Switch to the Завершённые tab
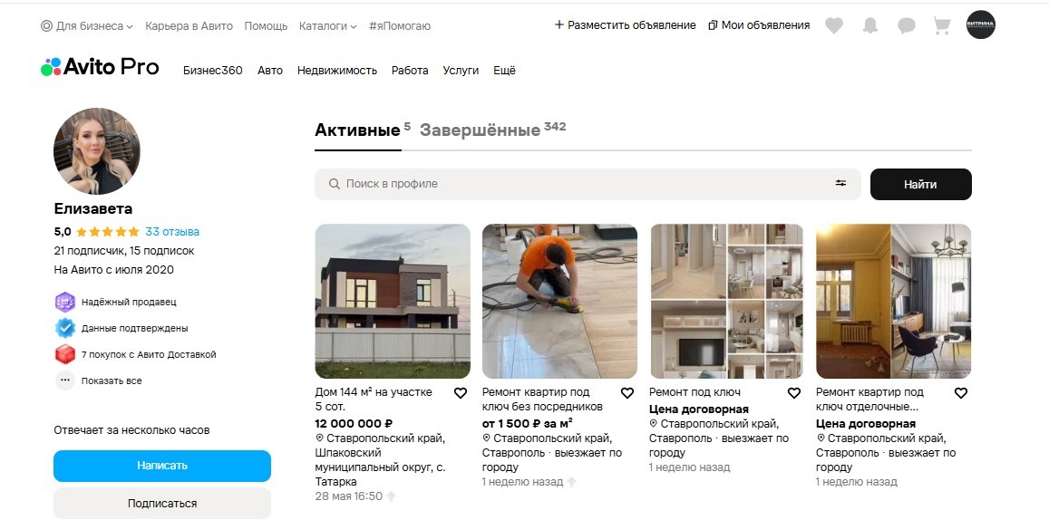Viewport: 1049px width, 520px height. tap(480, 130)
